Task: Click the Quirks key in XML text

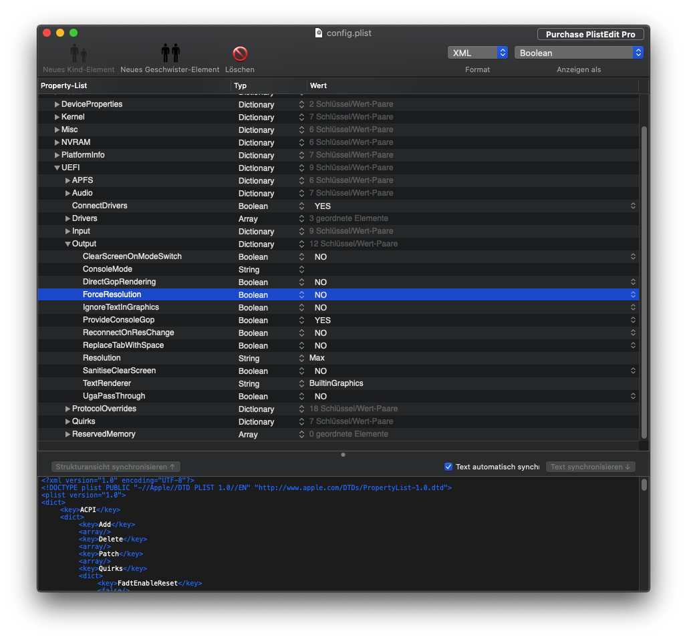Action: pyautogui.click(x=110, y=569)
